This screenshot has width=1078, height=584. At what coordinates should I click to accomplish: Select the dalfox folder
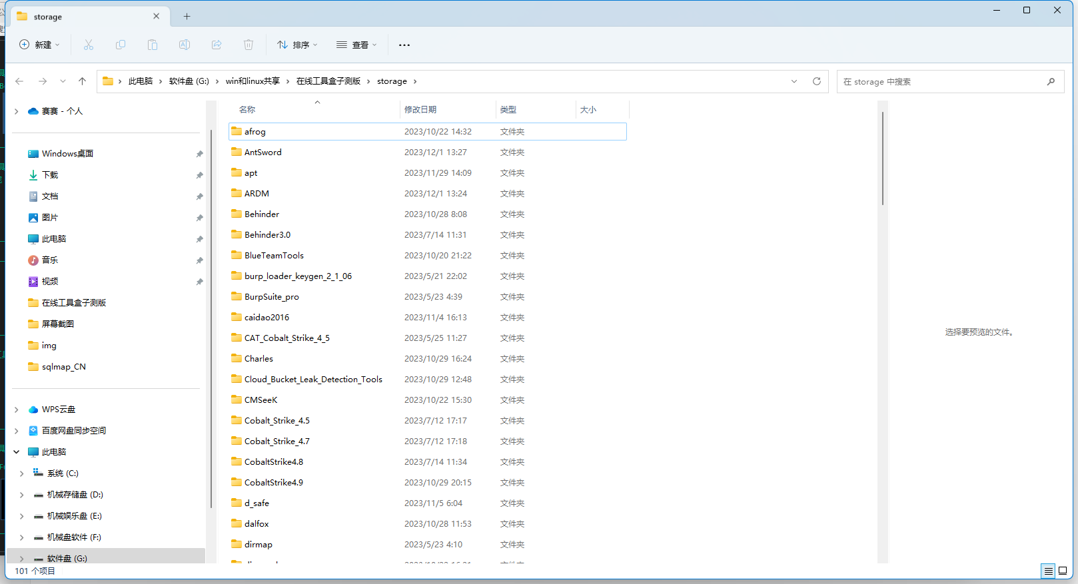coord(428,524)
